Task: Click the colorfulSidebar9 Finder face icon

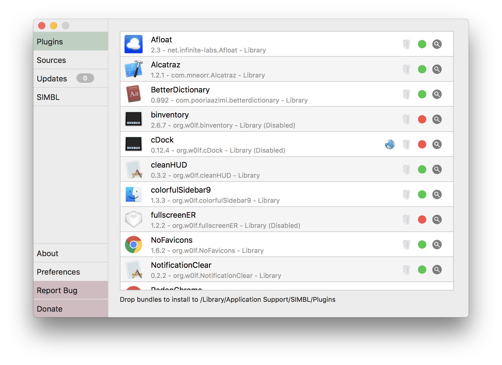Action: [134, 194]
